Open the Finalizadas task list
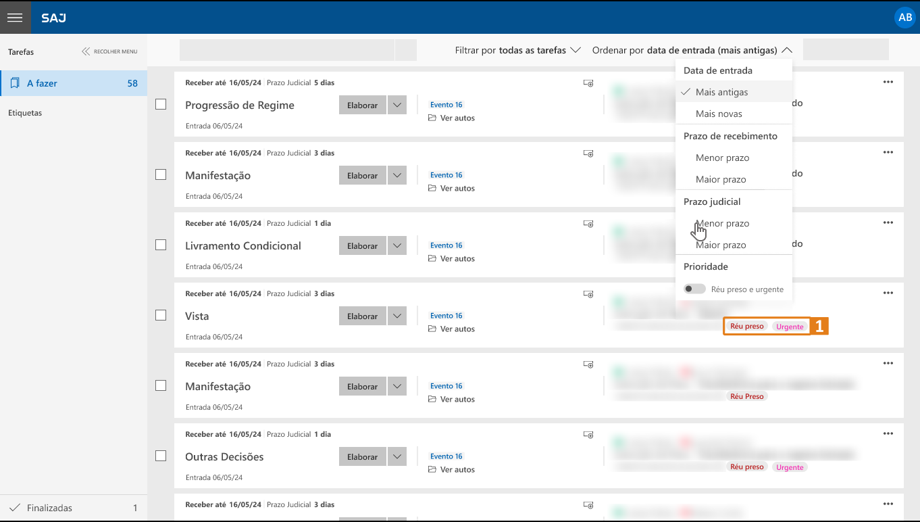The width and height of the screenshot is (920, 522). coord(49,508)
